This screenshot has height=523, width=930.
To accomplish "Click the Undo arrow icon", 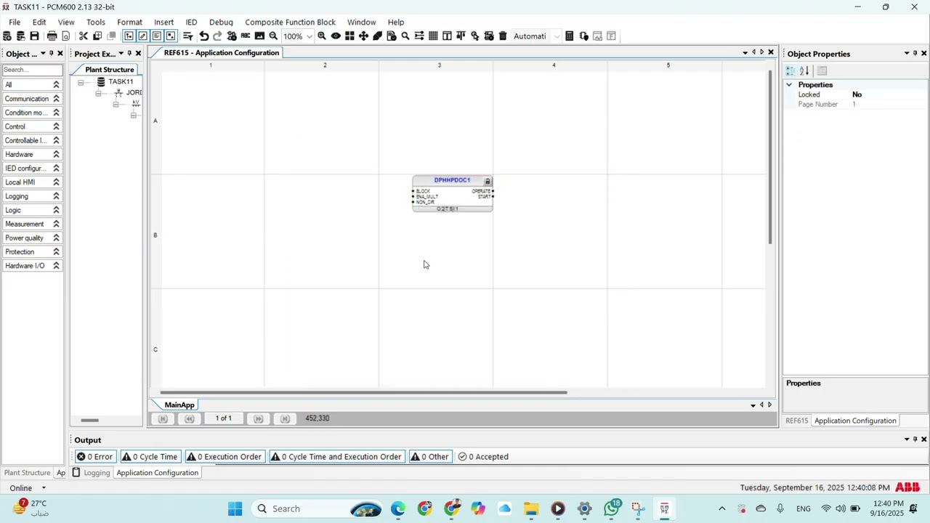I will tap(204, 36).
